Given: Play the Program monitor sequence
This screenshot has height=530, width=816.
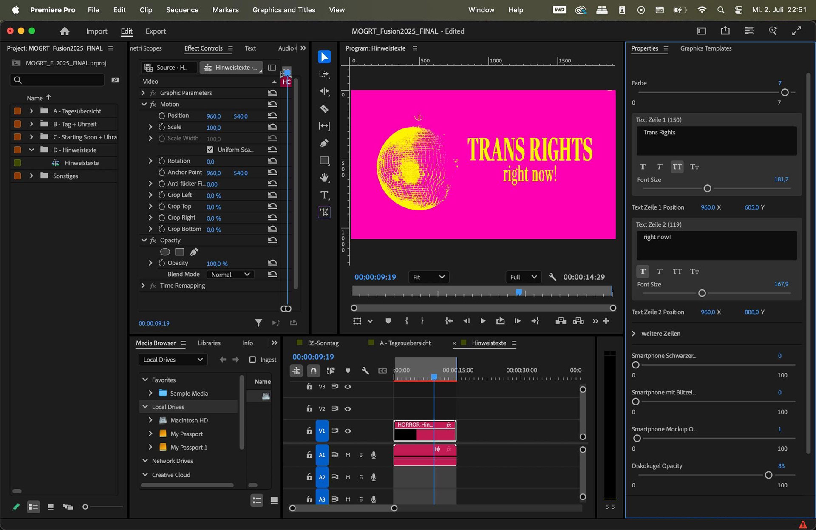Looking at the screenshot, I should [x=483, y=321].
